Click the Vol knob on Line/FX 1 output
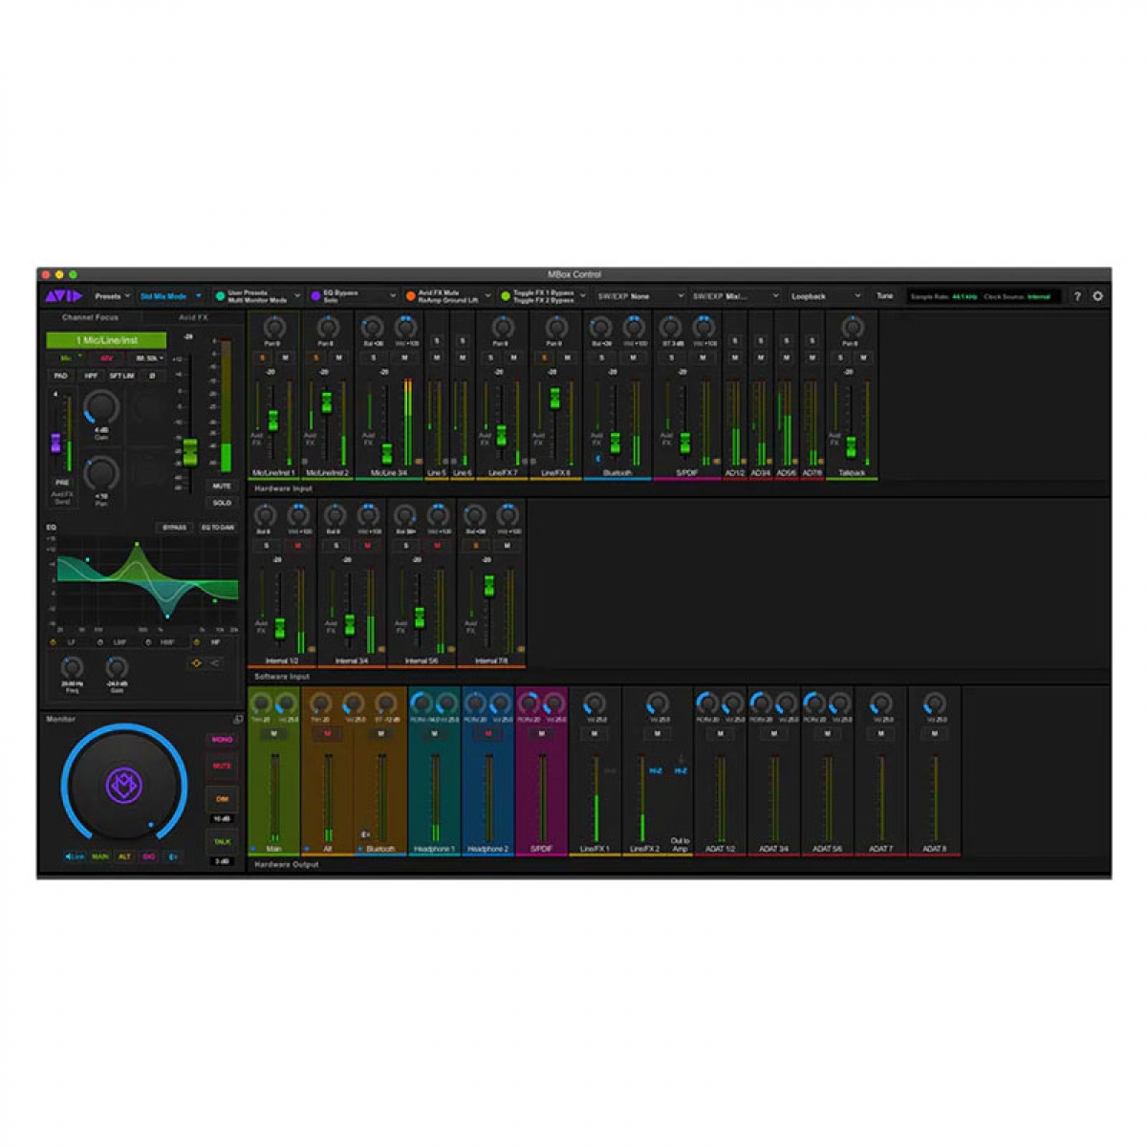This screenshot has width=1147, height=1147. click(595, 705)
